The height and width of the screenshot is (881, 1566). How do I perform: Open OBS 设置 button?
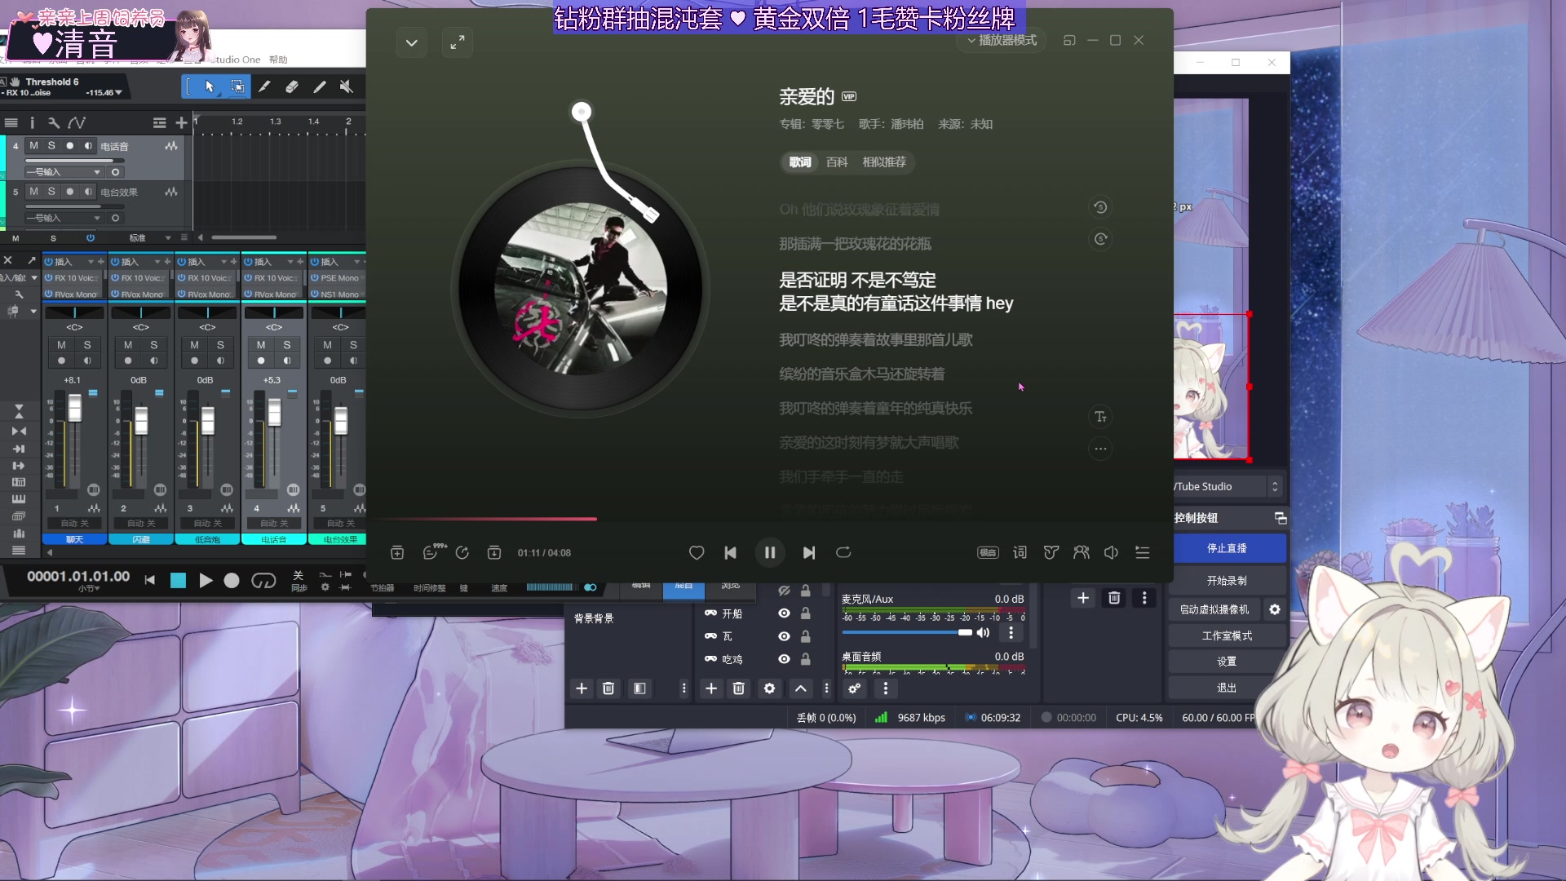click(1227, 662)
